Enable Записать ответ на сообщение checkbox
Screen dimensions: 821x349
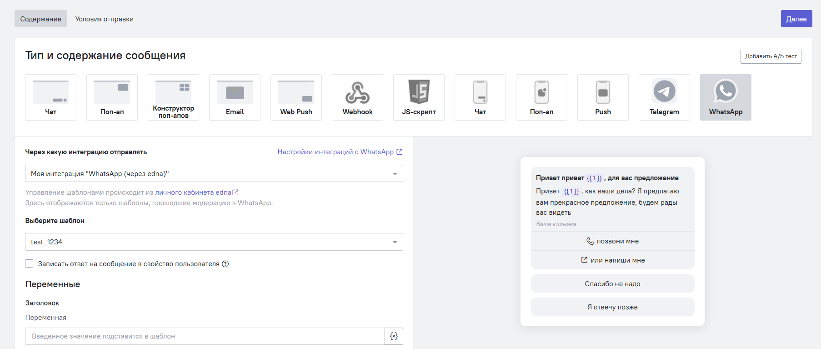(x=29, y=263)
